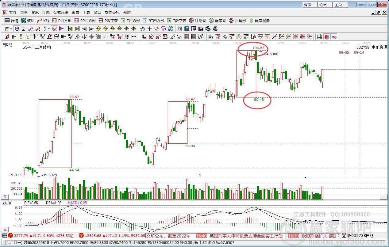The height and width of the screenshot is (247, 389).
Task: Step chart left with black arrow
Action: [x=84, y=29]
